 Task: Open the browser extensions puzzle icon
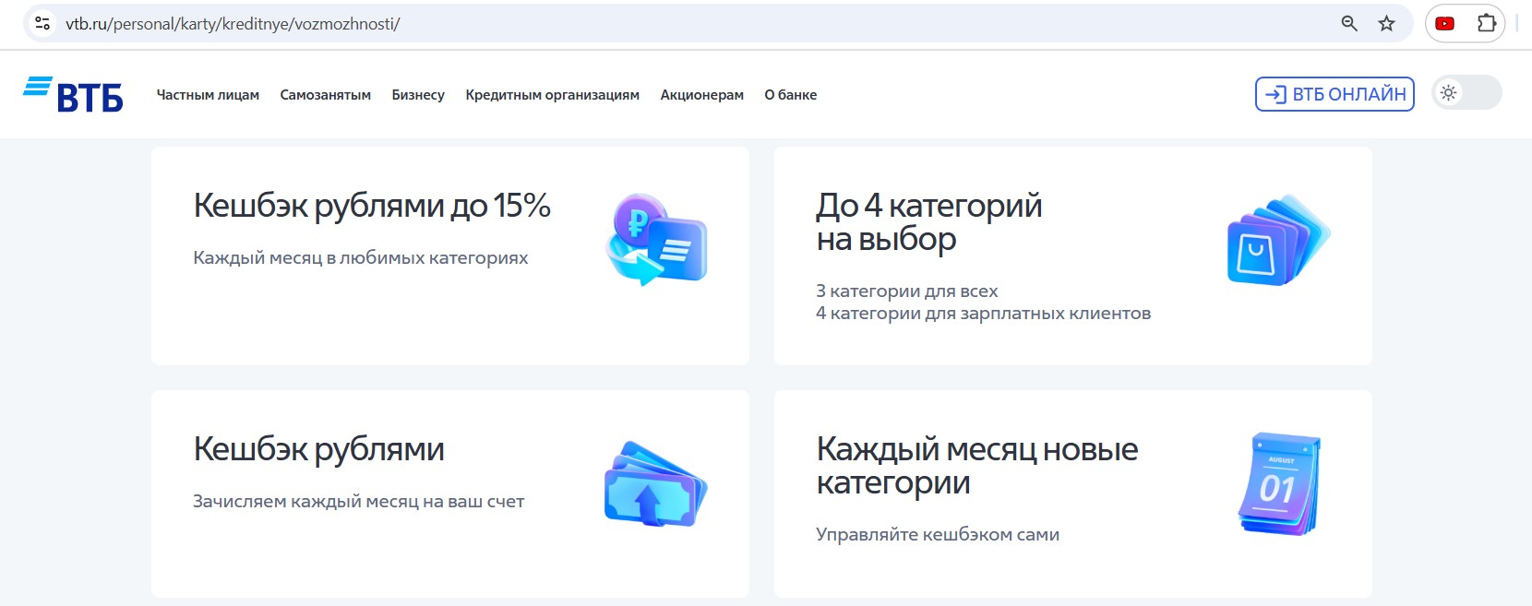coord(1486,24)
